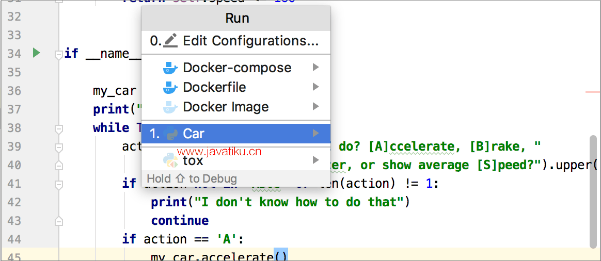Select the Car run configuration
Image resolution: width=601 pixels, height=261 pixels.
236,134
